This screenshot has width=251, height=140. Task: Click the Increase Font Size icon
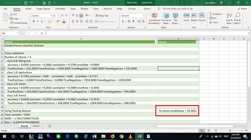point(62,16)
